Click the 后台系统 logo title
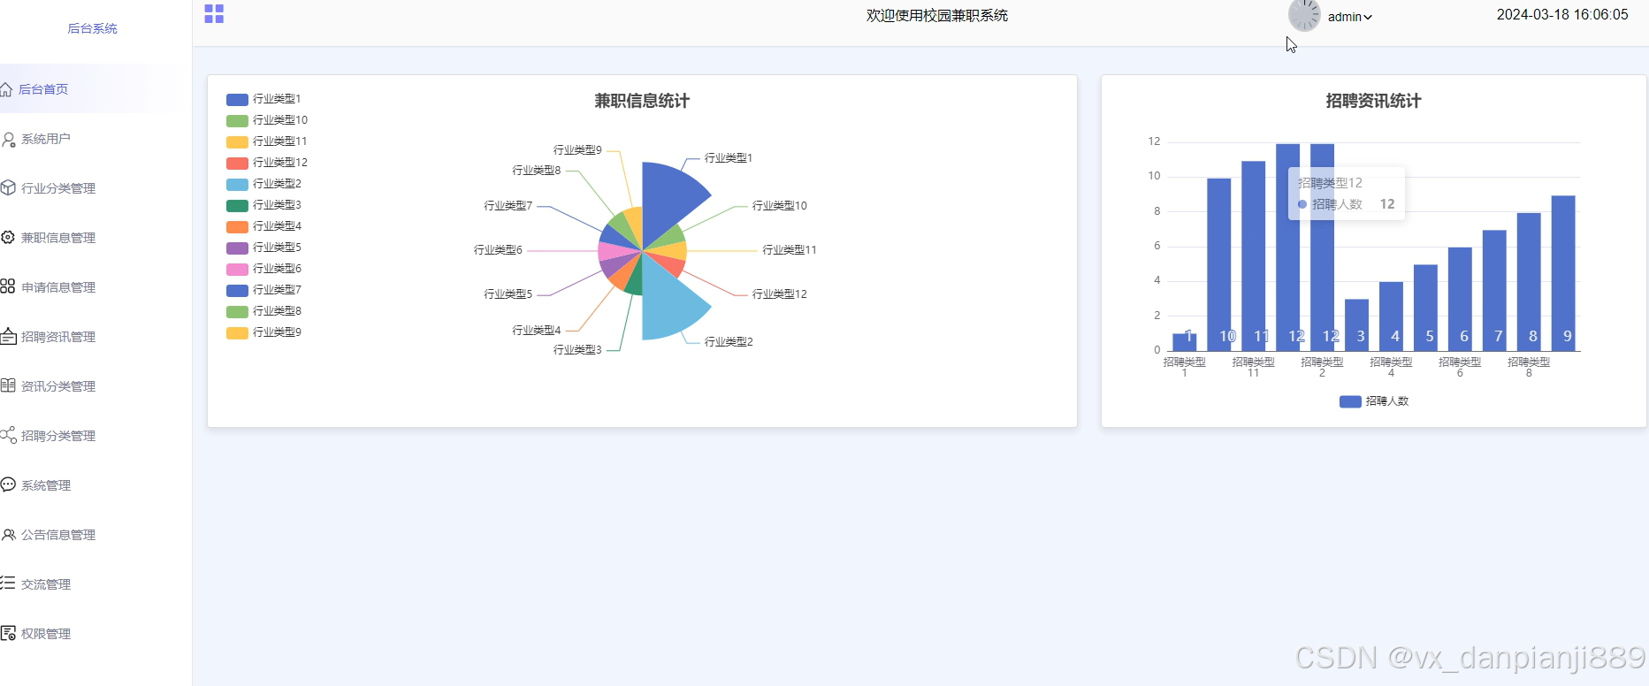Image resolution: width=1649 pixels, height=686 pixels. [x=93, y=28]
